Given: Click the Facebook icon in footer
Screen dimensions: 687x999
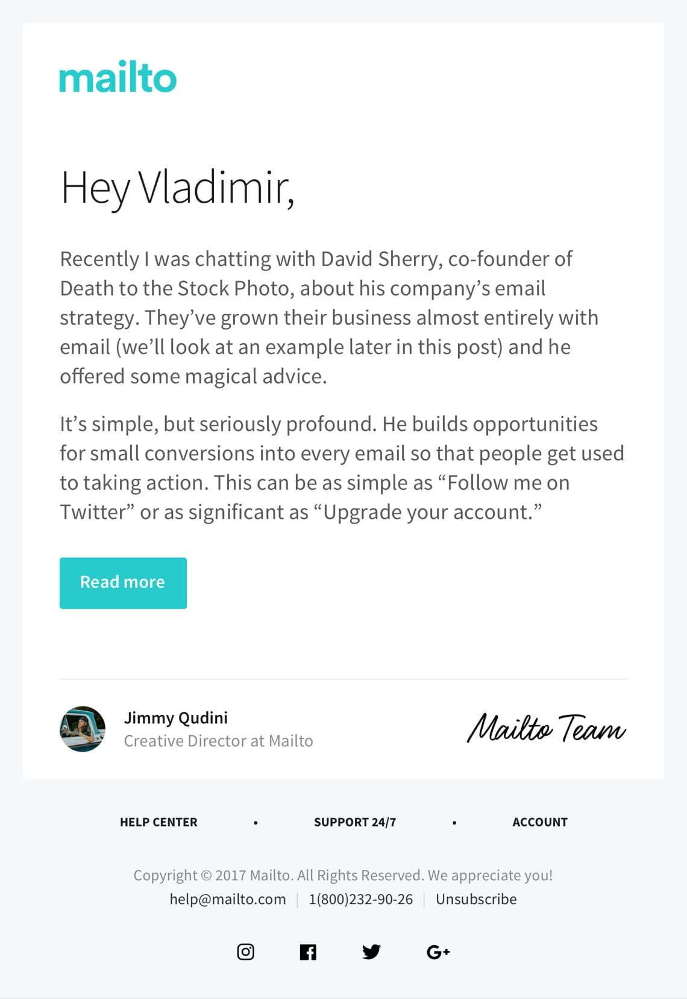Looking at the screenshot, I should click(308, 952).
